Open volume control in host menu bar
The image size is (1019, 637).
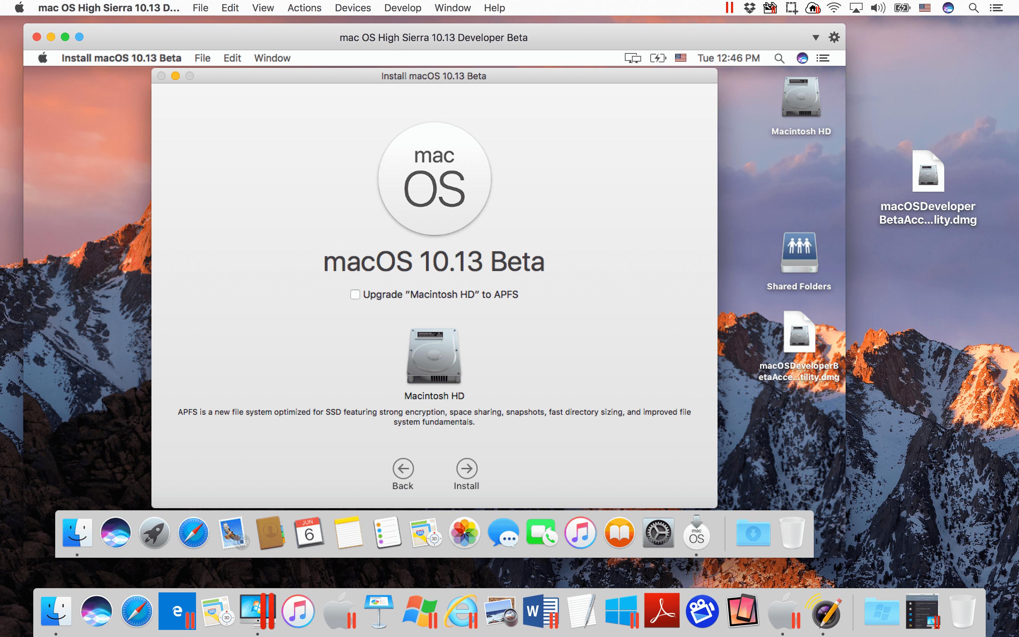tap(878, 7)
